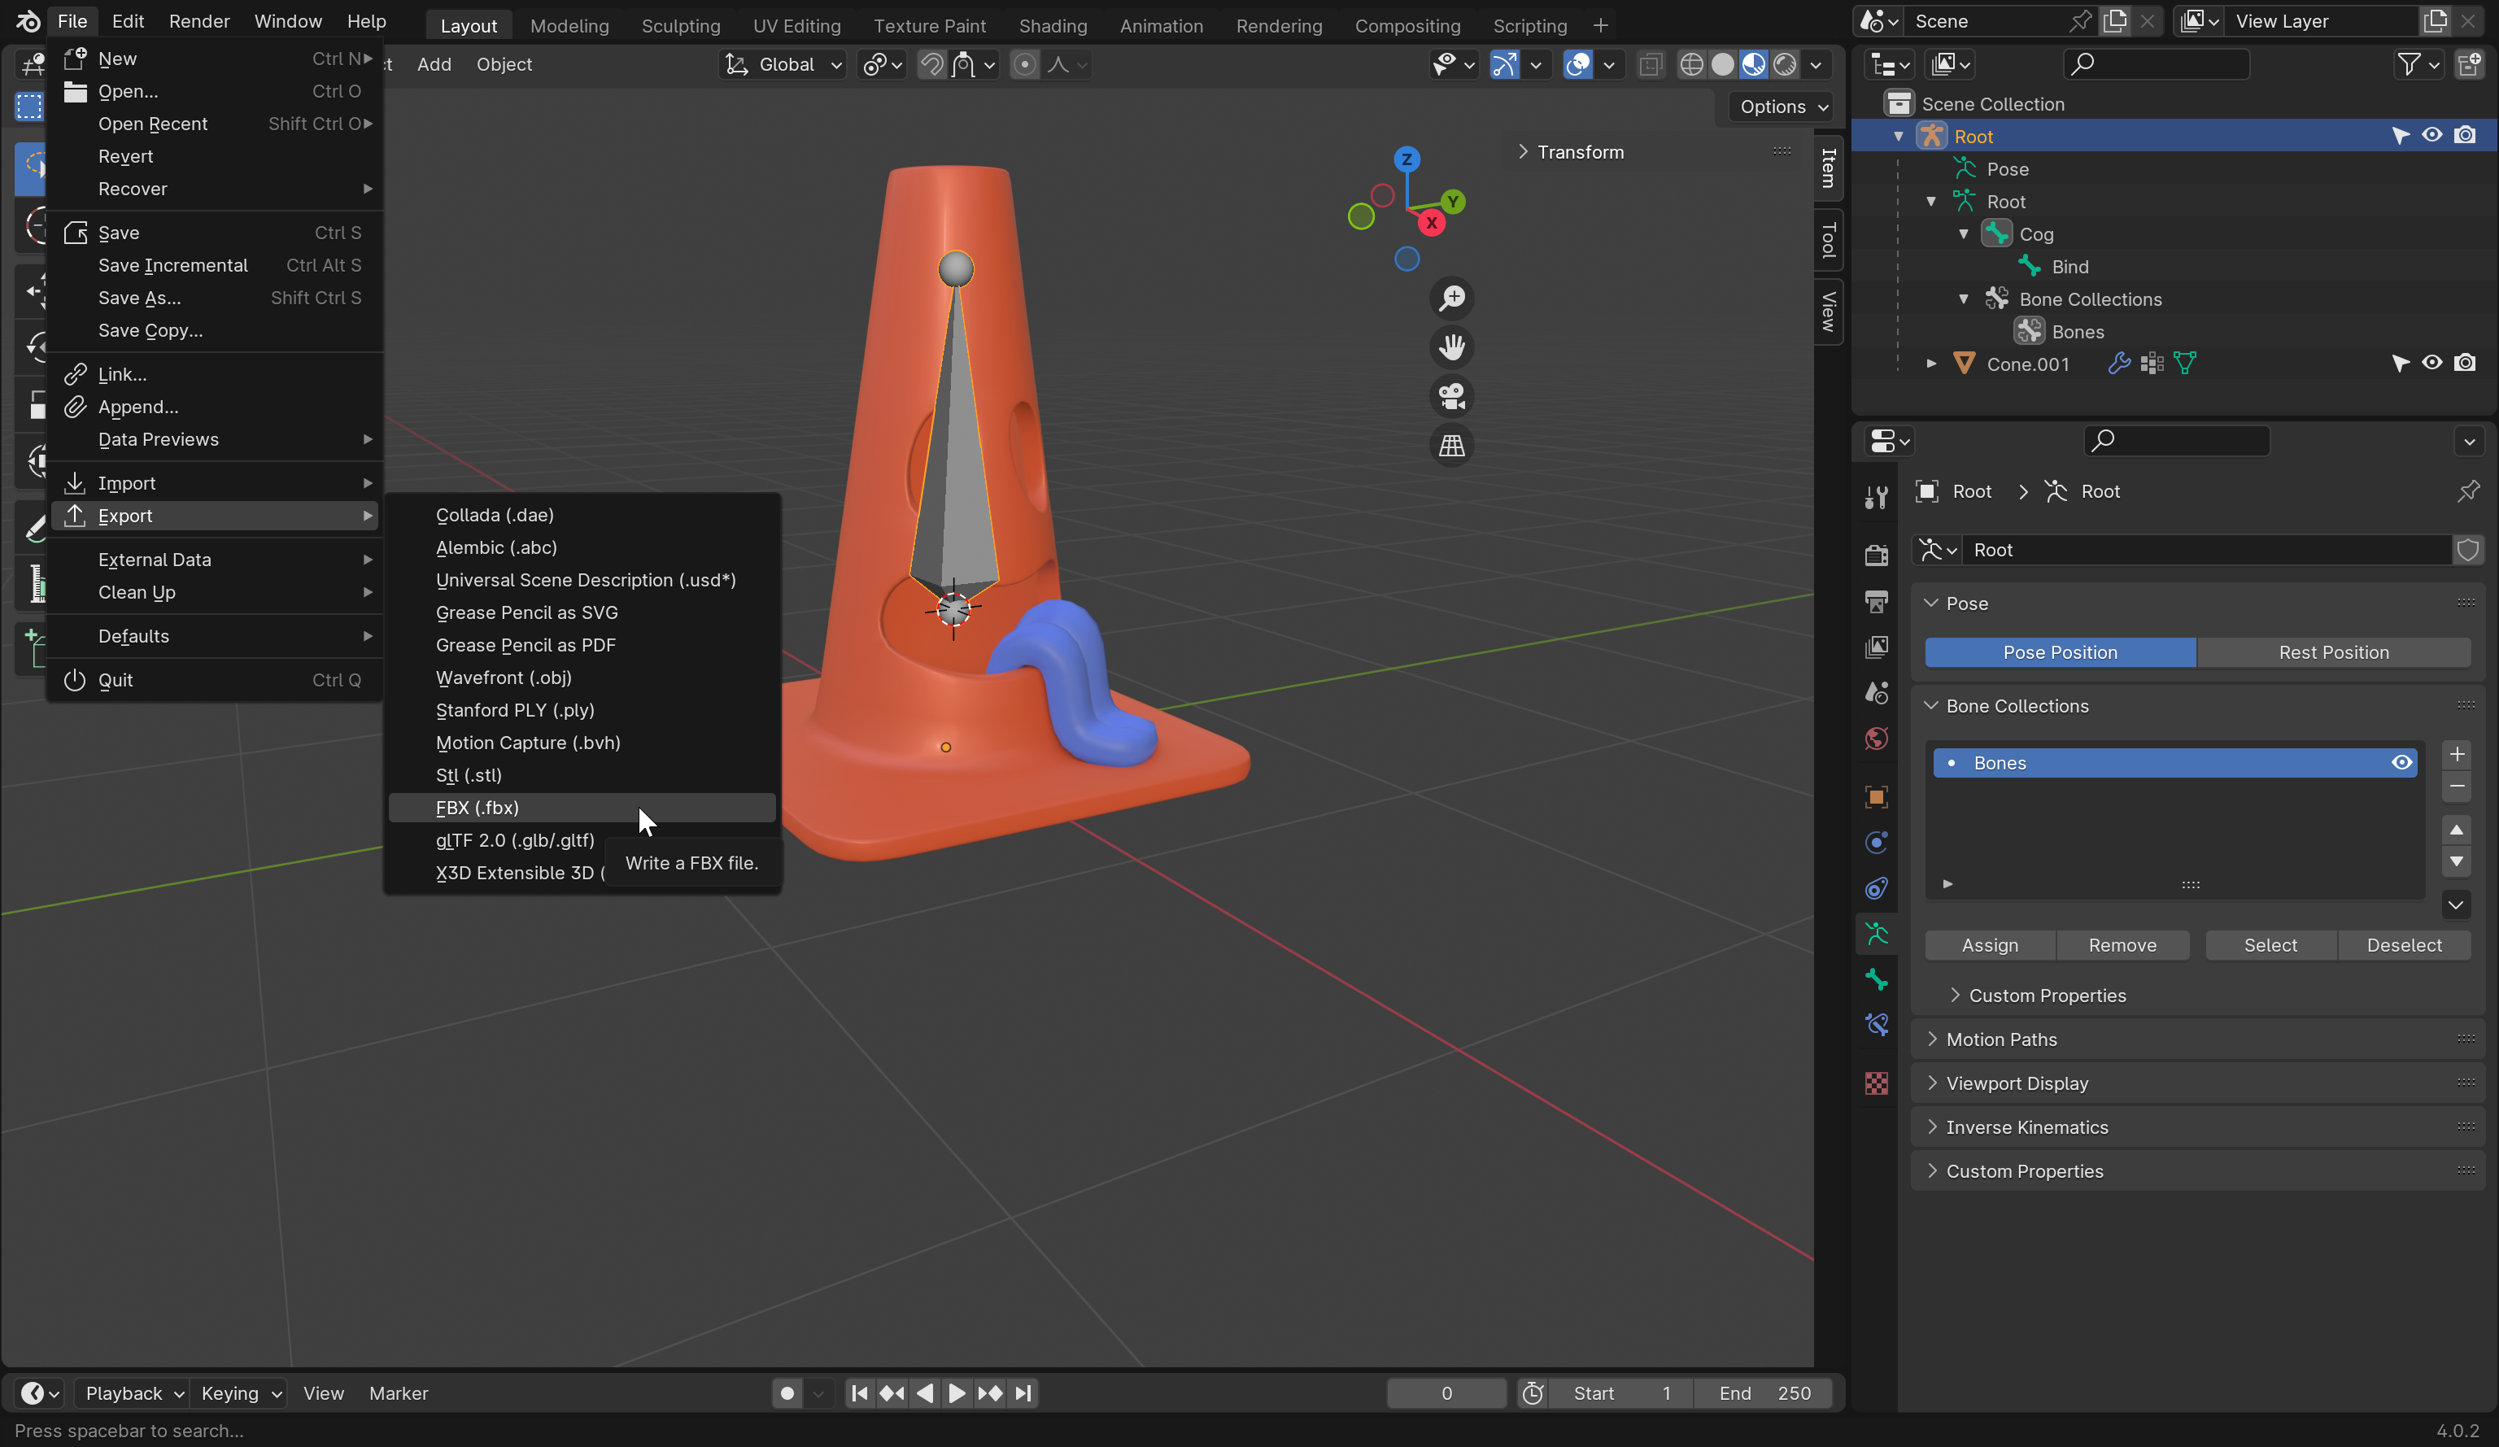Open the World properties tab icon
2499x1447 pixels.
(1875, 739)
